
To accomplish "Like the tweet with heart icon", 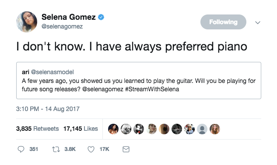I will coord(91,149).
